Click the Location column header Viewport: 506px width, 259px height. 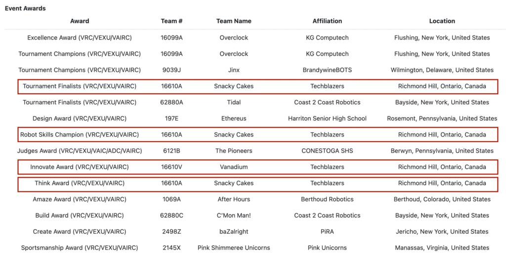(442, 21)
